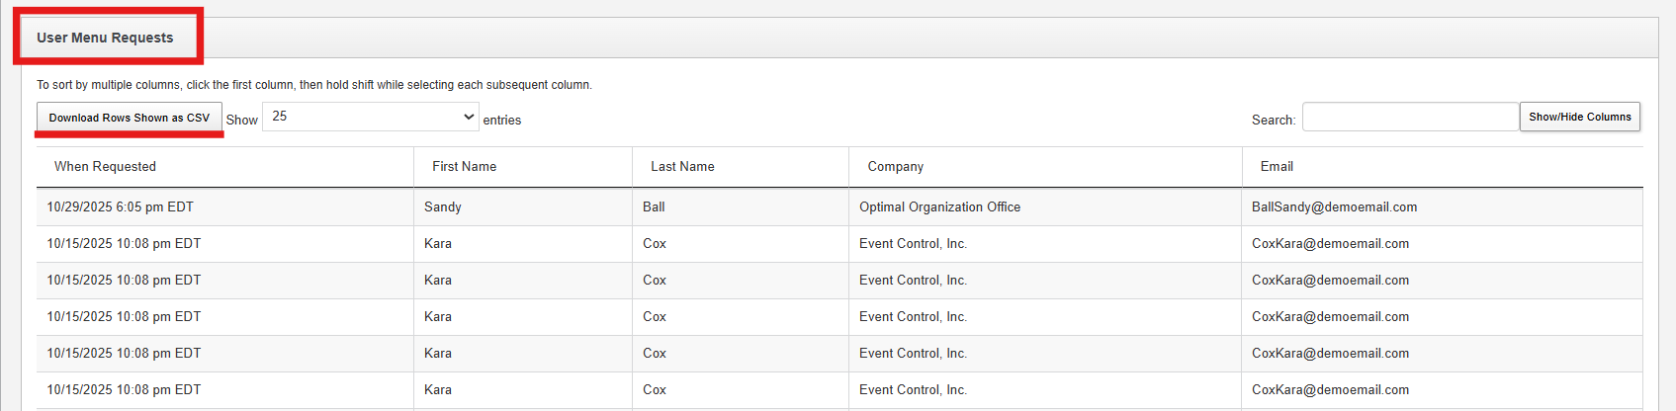This screenshot has width=1676, height=411.
Task: Click Download Rows Shown as CSV button
Action: 130,118
